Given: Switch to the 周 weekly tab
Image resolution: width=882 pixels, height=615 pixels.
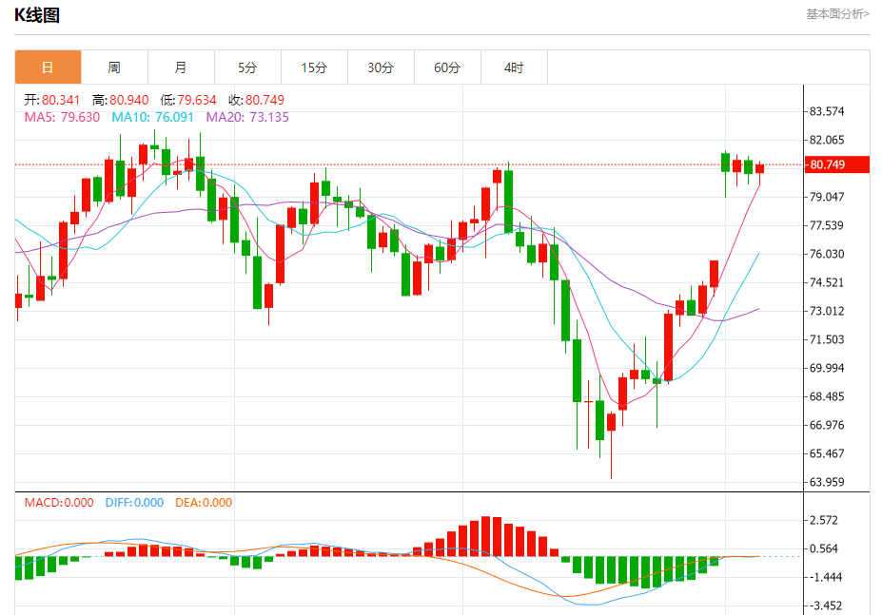Looking at the screenshot, I should [114, 67].
